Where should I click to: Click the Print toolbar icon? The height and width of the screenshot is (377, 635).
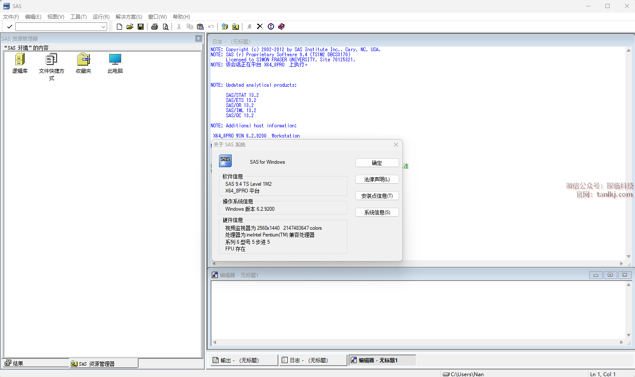155,27
